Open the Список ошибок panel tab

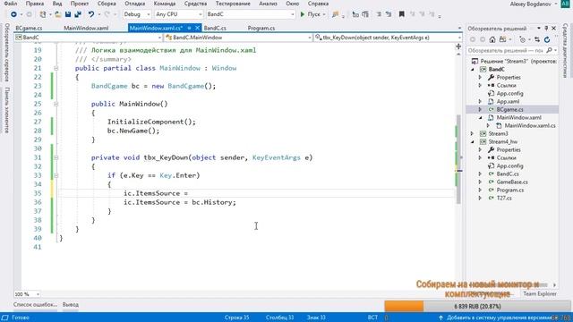click(x=35, y=304)
